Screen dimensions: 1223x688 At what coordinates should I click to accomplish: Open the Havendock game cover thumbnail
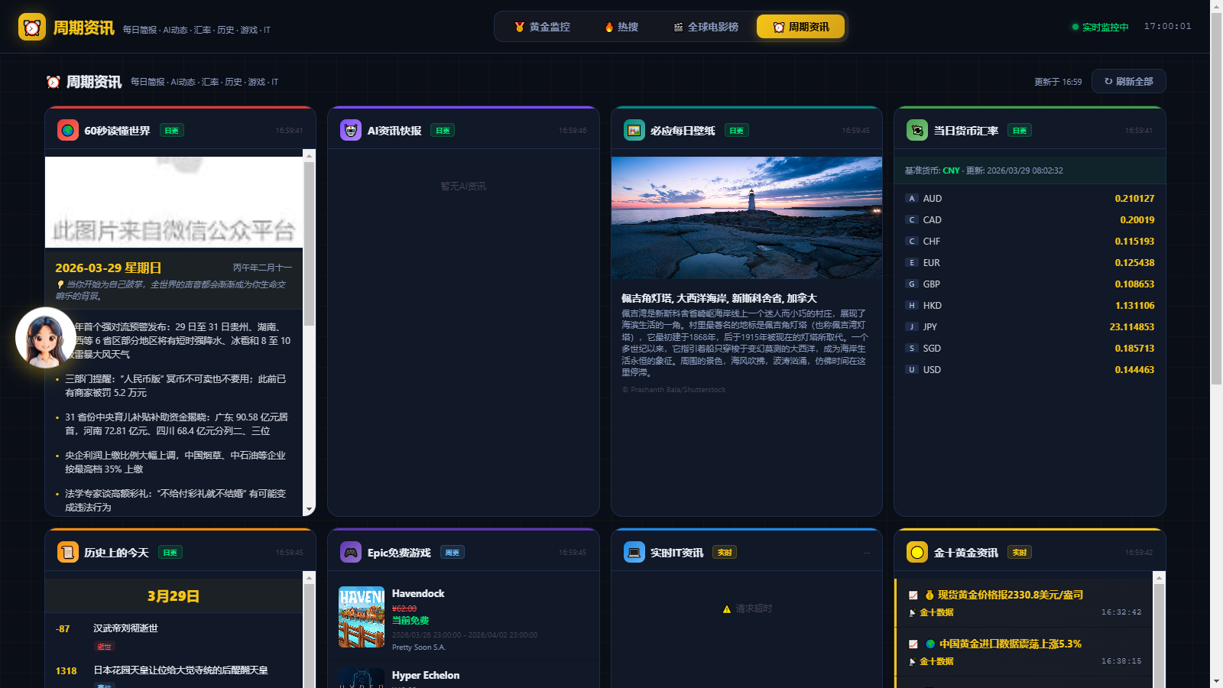pyautogui.click(x=362, y=617)
